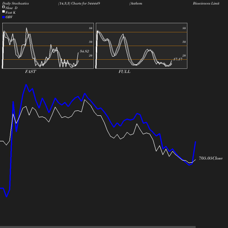Click the '705.05 Close' price label
228x228 pixels.
(x=211, y=158)
